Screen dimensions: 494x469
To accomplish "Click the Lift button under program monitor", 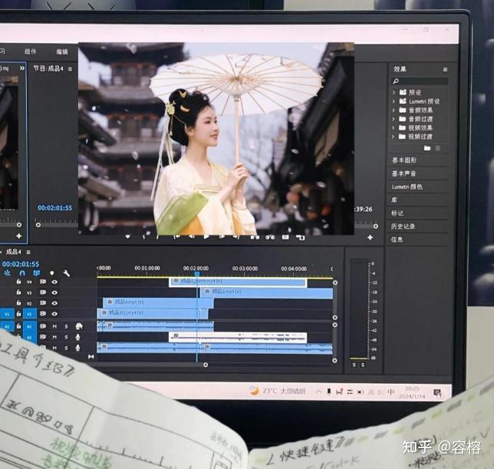I will tap(255, 236).
